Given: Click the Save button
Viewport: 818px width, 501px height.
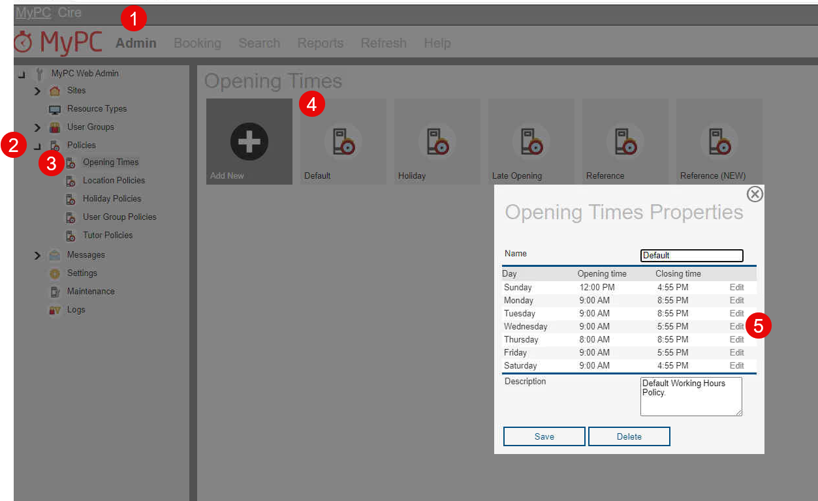Looking at the screenshot, I should (x=544, y=436).
